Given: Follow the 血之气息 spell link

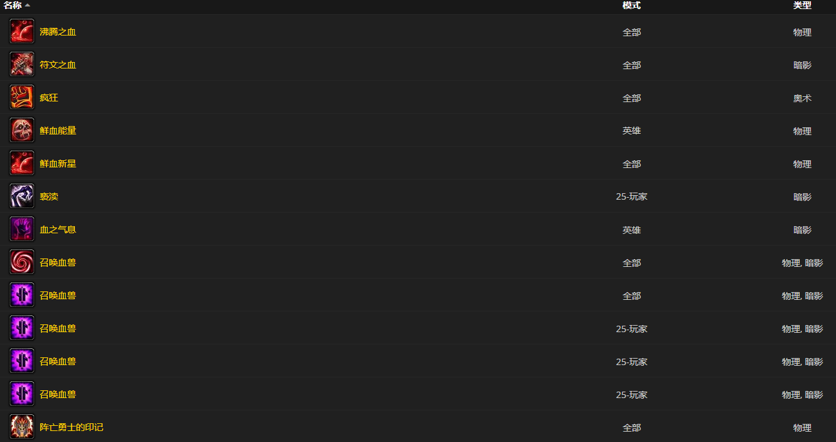Looking at the screenshot, I should tap(58, 229).
